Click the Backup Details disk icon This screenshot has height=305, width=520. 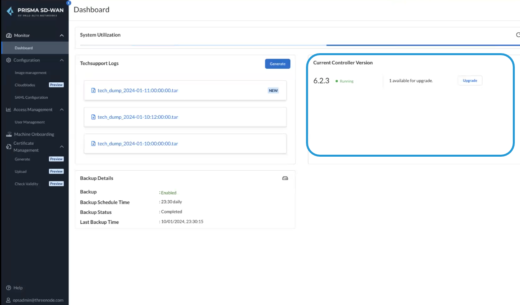[x=285, y=178]
